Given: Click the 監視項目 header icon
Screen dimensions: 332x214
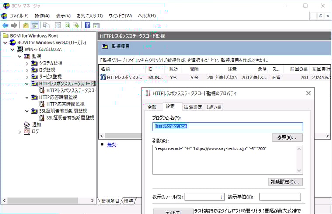Looking at the screenshot, I should (105, 46).
